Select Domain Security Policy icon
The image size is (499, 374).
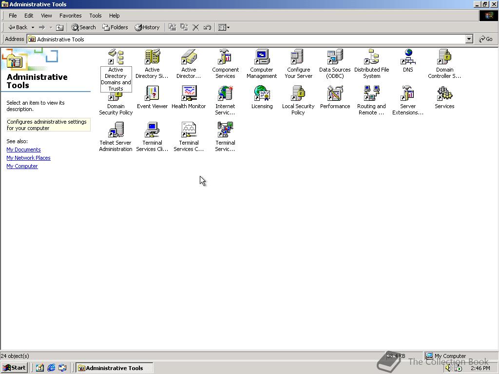116,96
